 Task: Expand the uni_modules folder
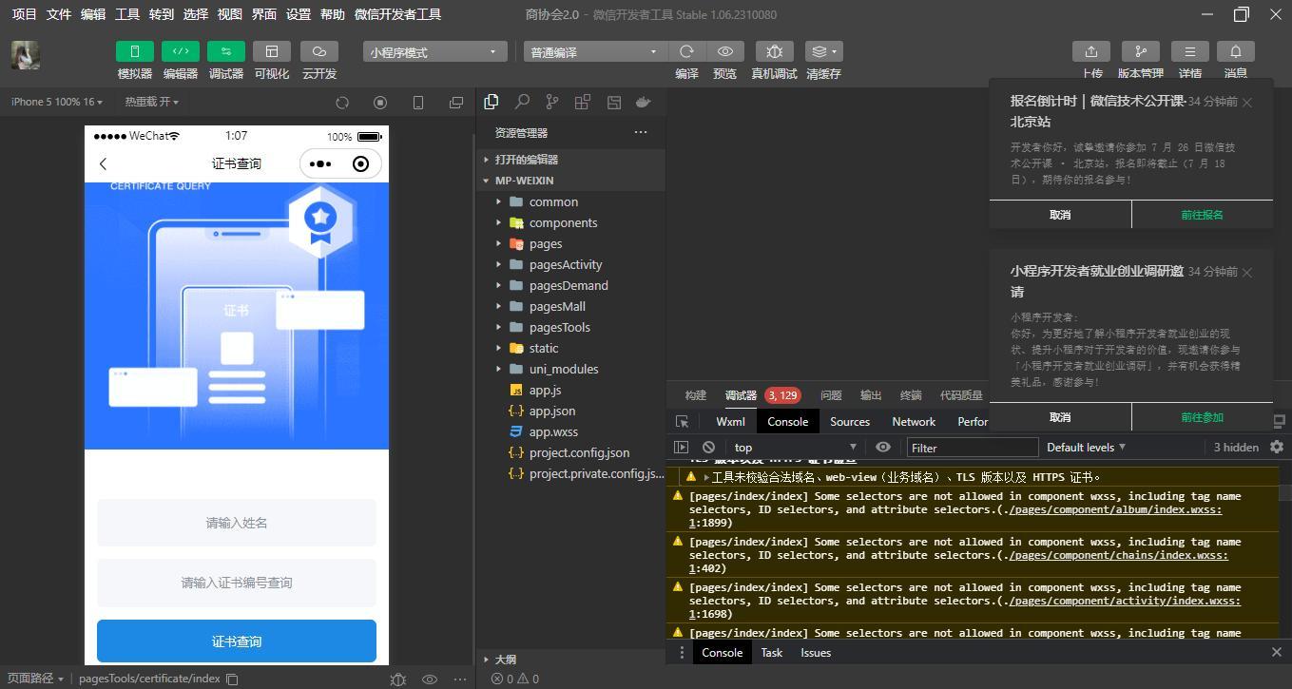pos(570,369)
